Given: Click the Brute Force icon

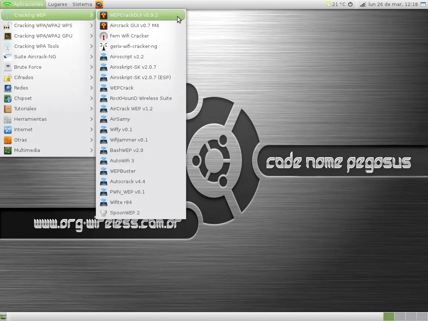Looking at the screenshot, I should click(8, 67).
